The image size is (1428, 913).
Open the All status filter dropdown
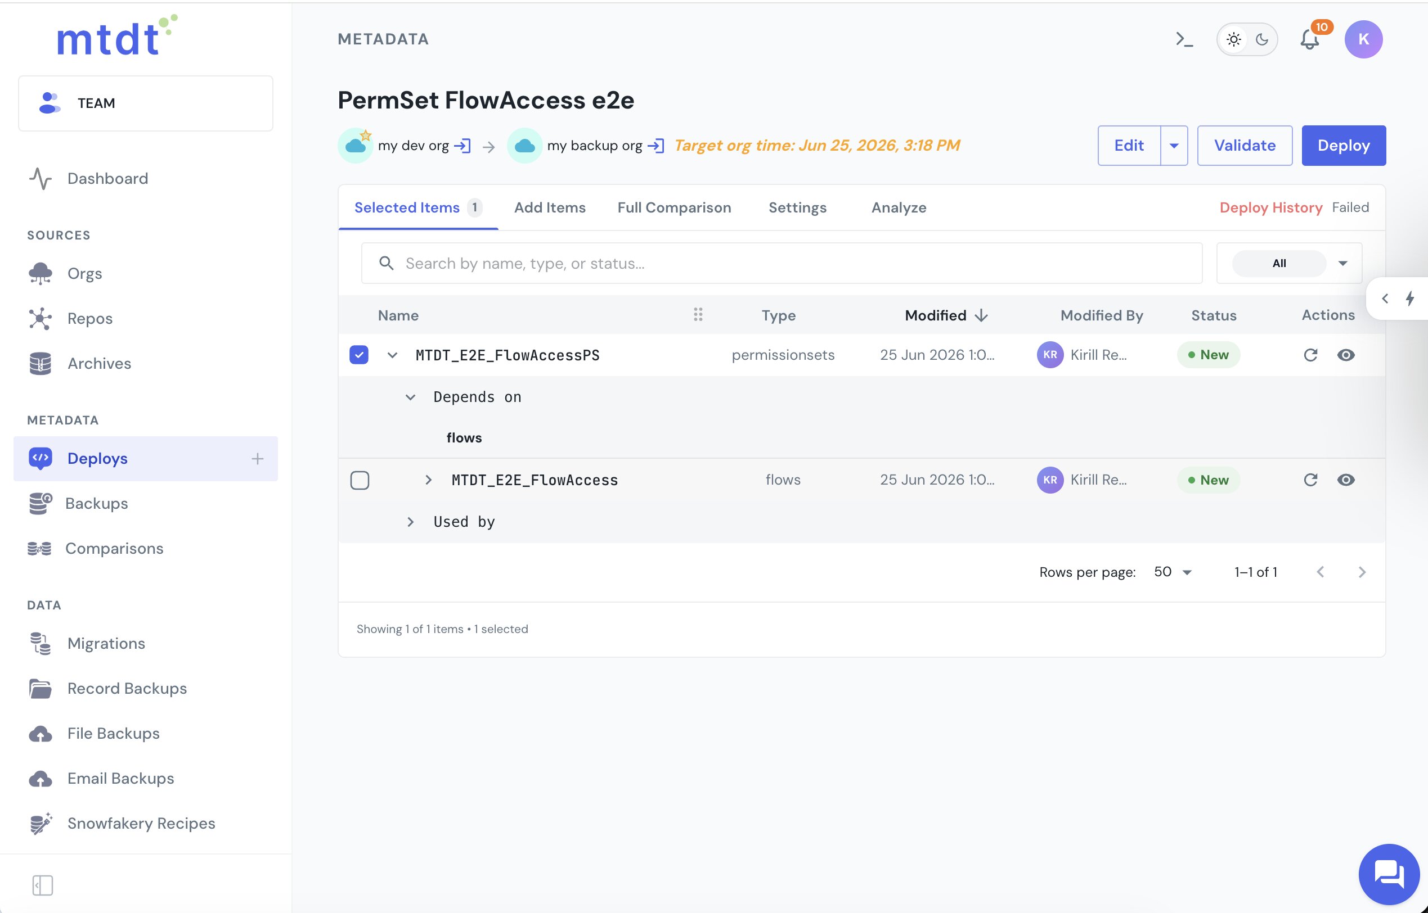[x=1288, y=263]
